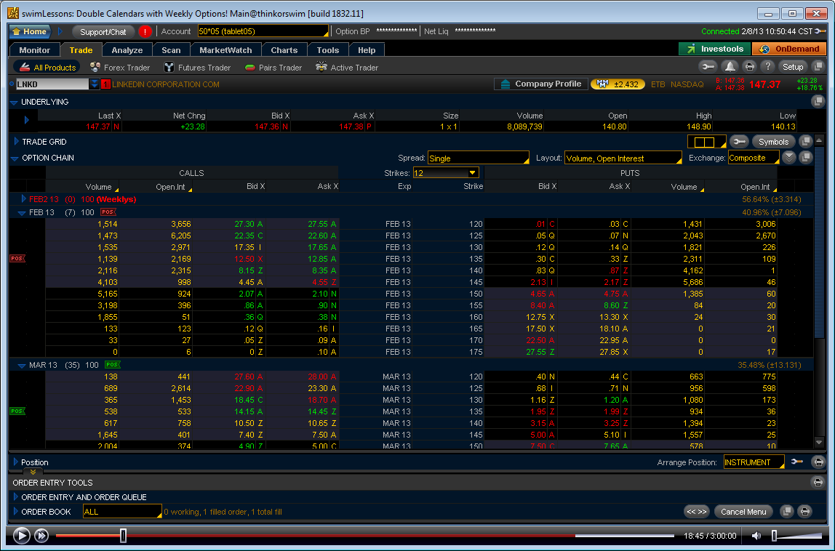835x551 pixels.
Task: Open the trade grid layout selector
Action: coord(707,142)
